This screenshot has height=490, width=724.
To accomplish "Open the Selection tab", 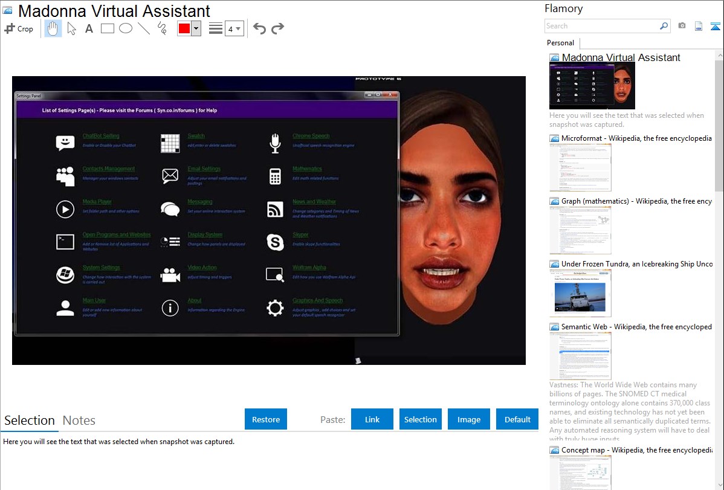I will (30, 421).
